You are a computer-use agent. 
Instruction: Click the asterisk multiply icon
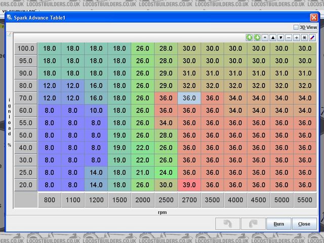click(304, 37)
